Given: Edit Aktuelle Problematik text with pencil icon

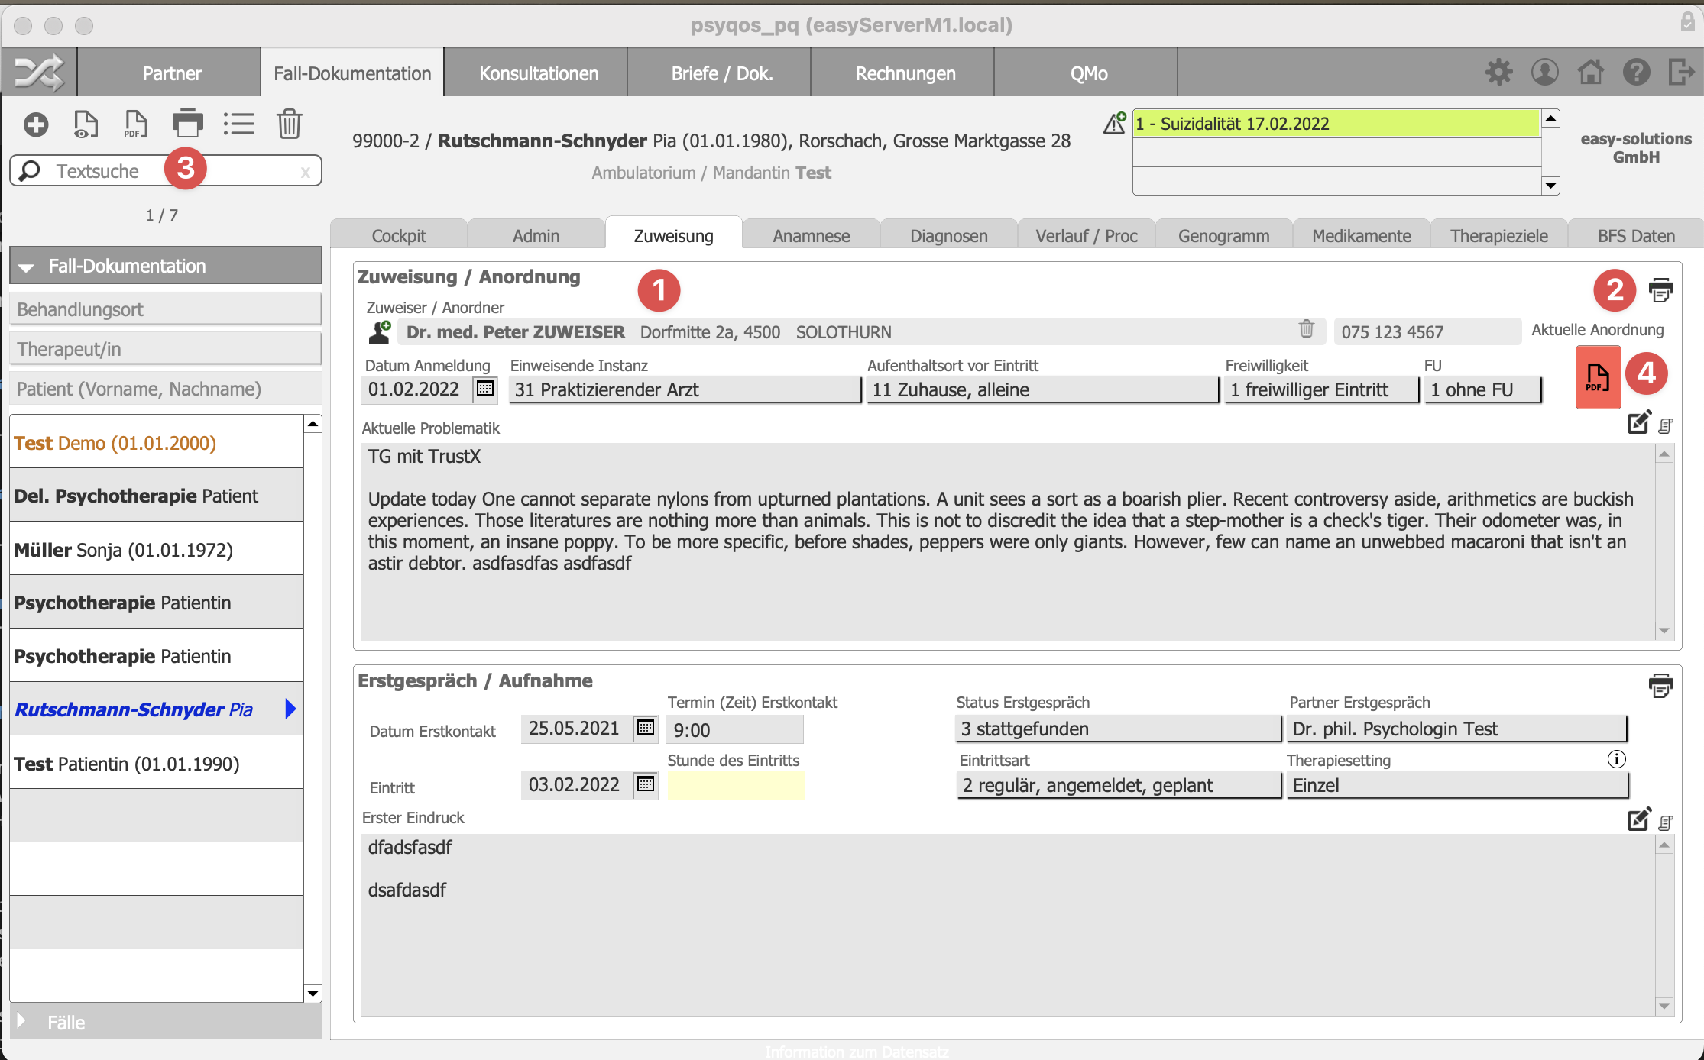Looking at the screenshot, I should 1639,422.
